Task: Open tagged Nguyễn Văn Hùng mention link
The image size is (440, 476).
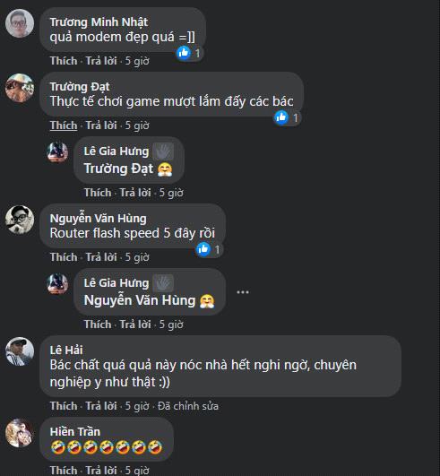Action: tap(140, 300)
